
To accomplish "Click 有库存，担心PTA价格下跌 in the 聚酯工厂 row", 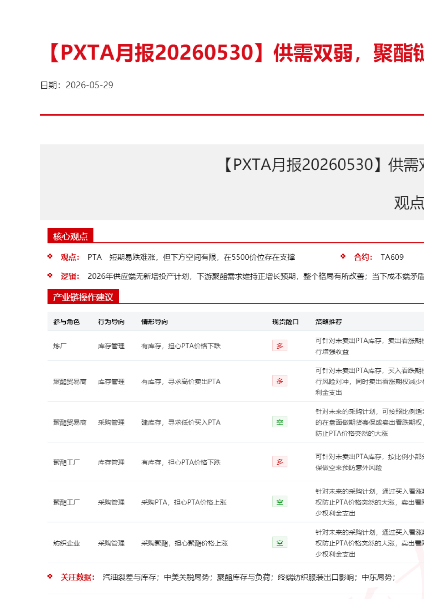I will 181,462.
